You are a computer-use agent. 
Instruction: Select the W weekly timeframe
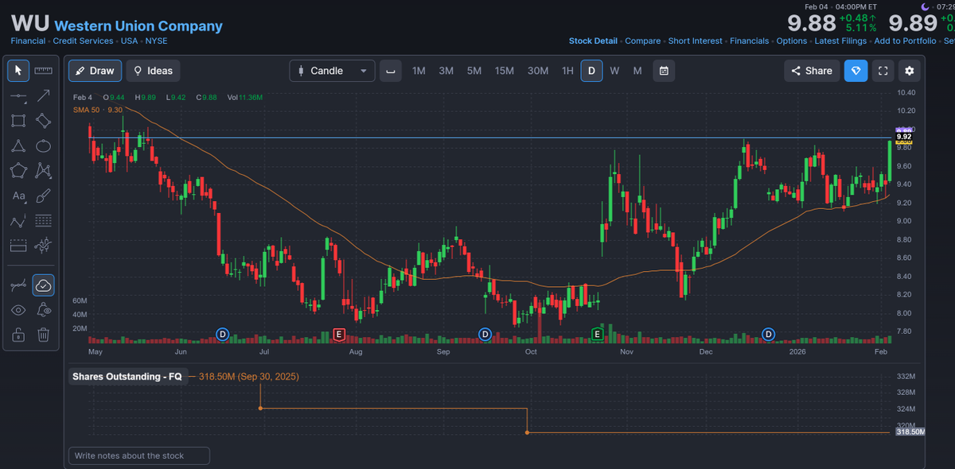coord(614,71)
